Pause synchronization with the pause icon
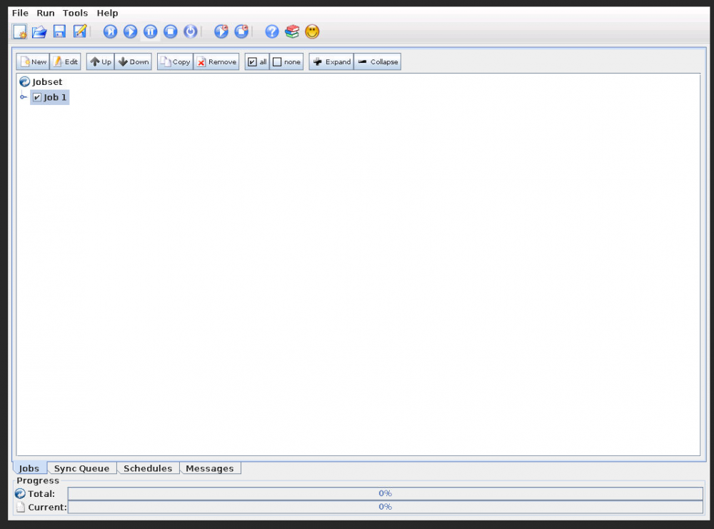This screenshot has width=714, height=529. point(150,31)
